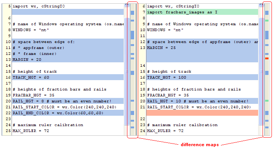Click the right pane vertical scrollbar thumb
Image resolution: width=273 pixels, height=148 pixels.
pyautogui.click(x=261, y=71)
